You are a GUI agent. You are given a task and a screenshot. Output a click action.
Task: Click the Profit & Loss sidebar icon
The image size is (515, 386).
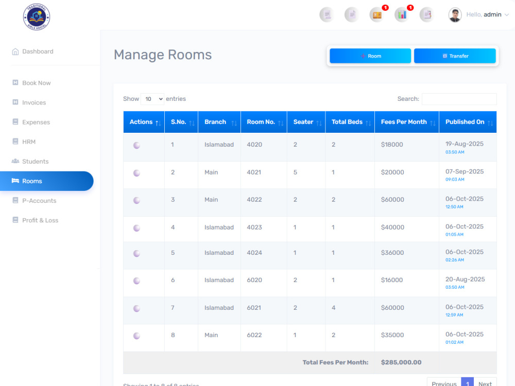click(15, 220)
